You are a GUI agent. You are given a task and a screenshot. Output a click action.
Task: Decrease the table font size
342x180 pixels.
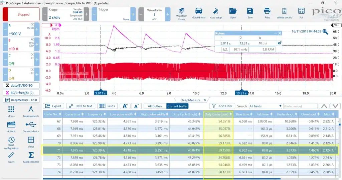click(136, 106)
